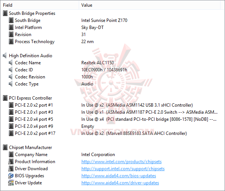The height and width of the screenshot is (191, 225).
Task: Select the Process Technology field label
Action: click(35, 42)
